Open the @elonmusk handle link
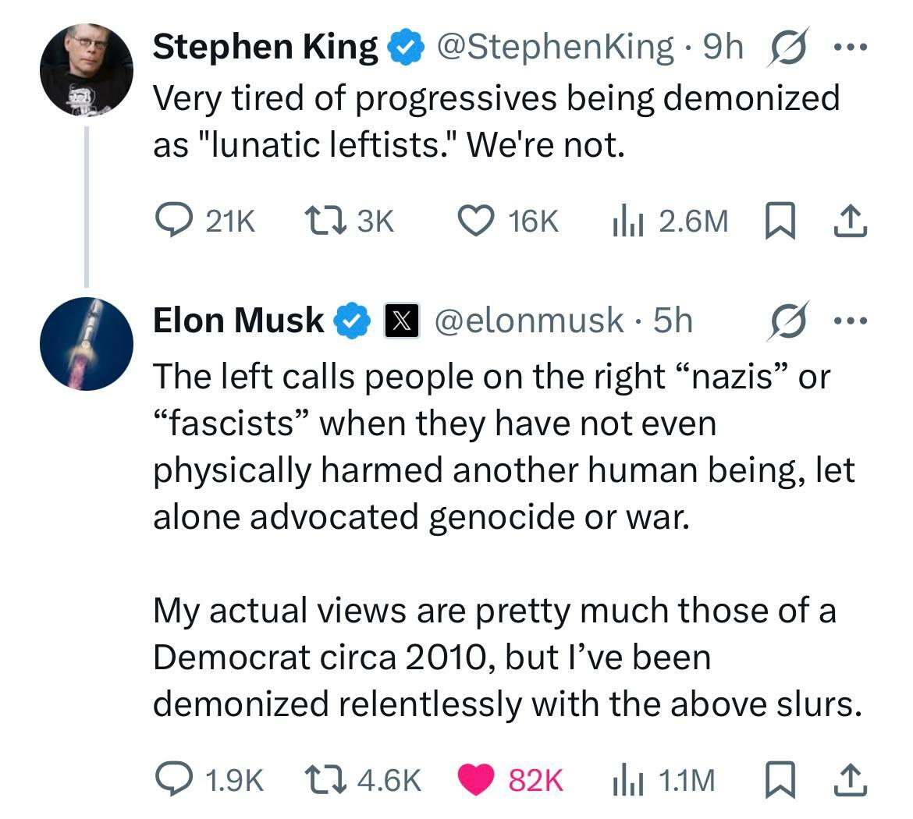Image resolution: width=913 pixels, height=819 pixels. click(x=535, y=321)
